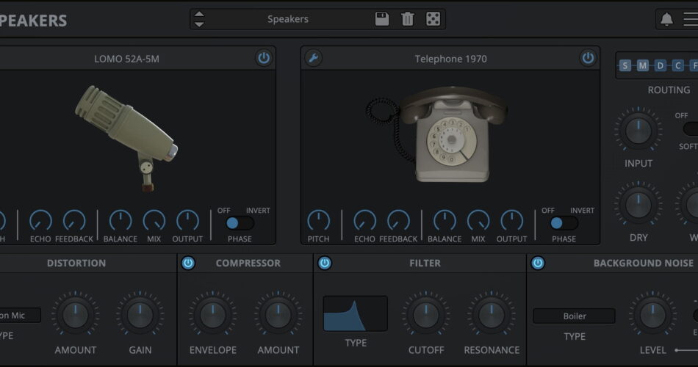The height and width of the screenshot is (367, 698).
Task: Toggle power button for Telephone 1970 speaker
Action: [587, 58]
